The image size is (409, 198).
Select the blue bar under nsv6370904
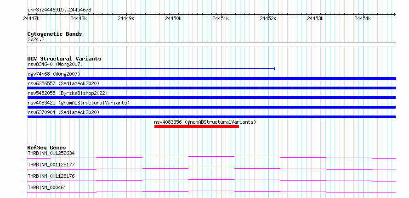tap(211, 117)
